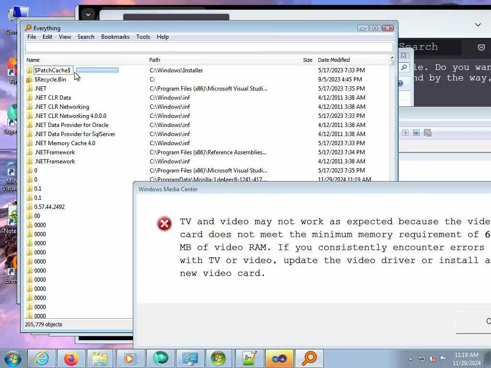
Task: Expand the chevron at top right of background window
Action: pos(478,25)
